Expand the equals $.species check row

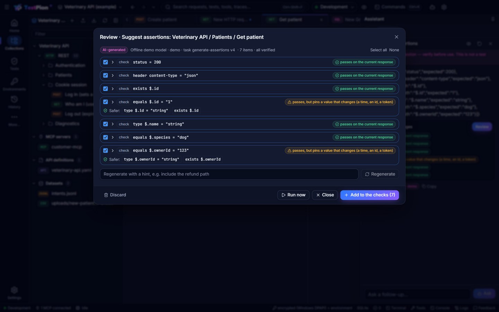113,137
